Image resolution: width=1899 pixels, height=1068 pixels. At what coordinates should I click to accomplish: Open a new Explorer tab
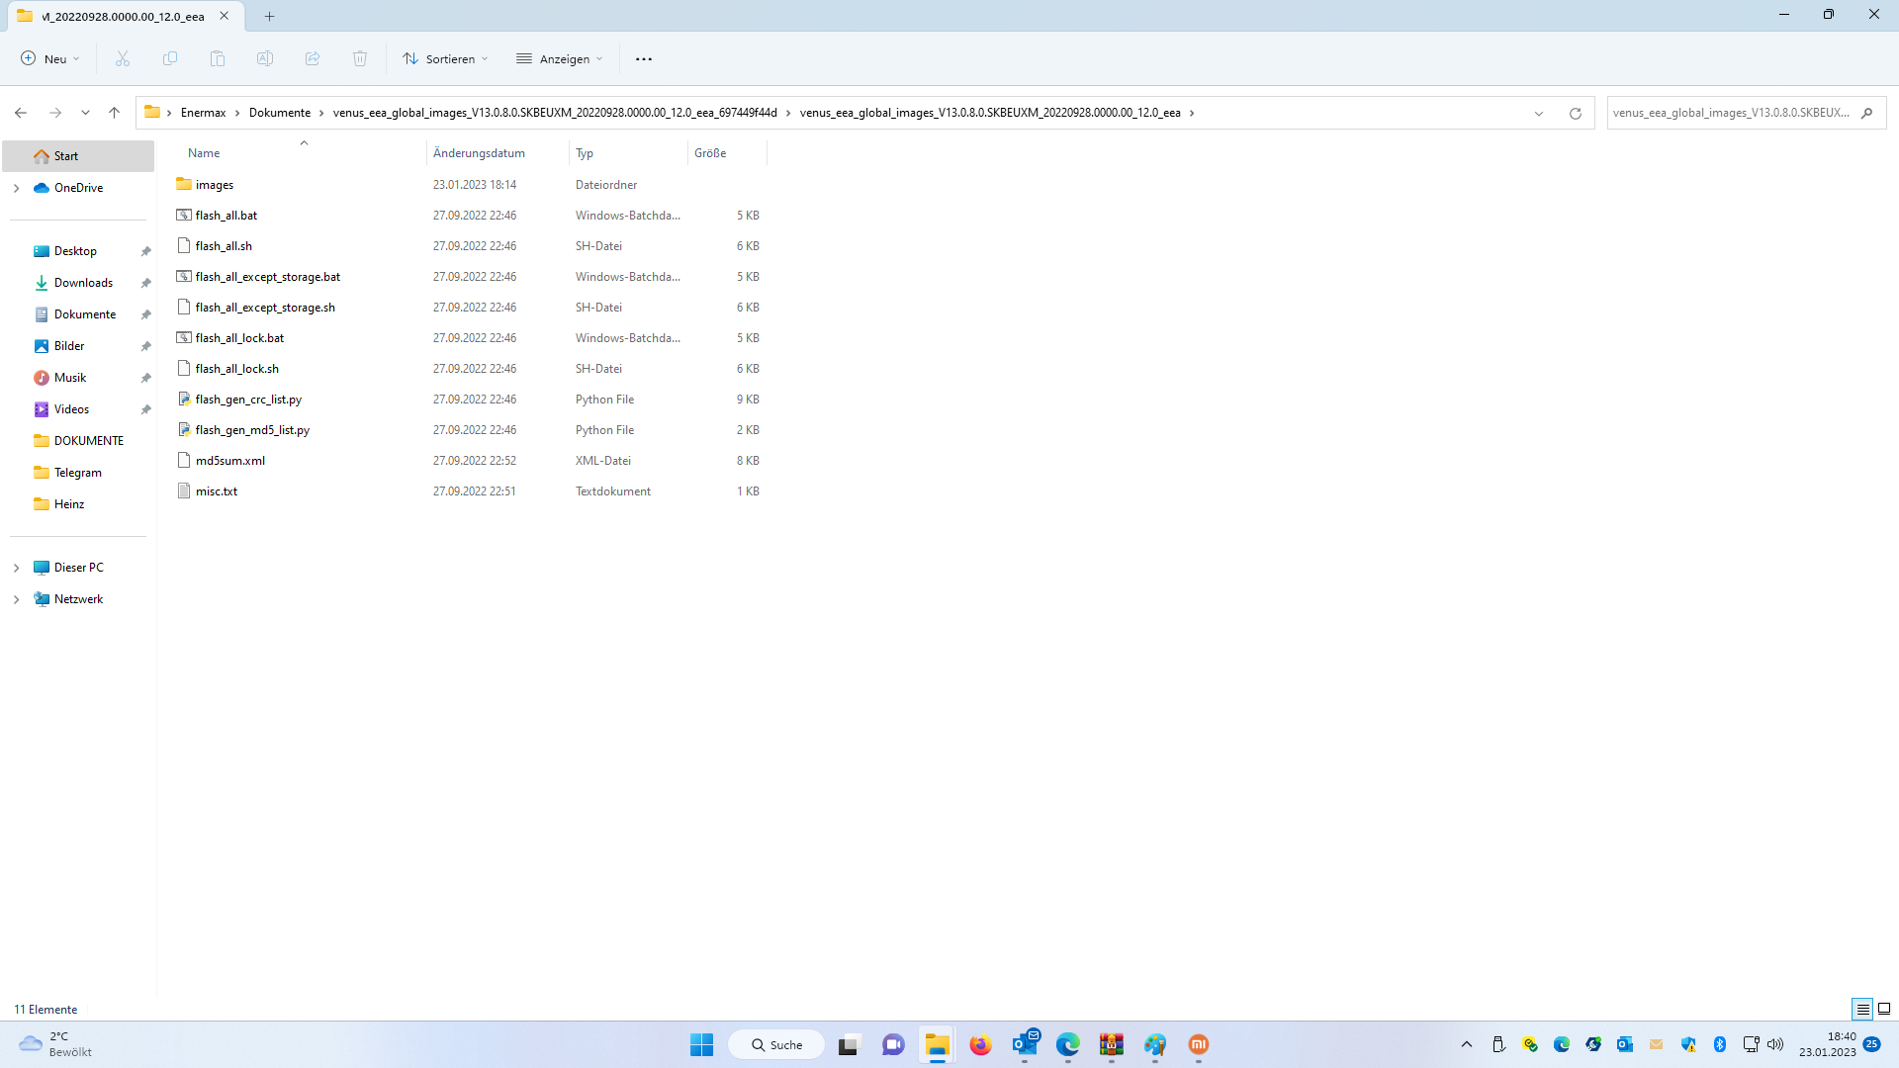point(269,16)
